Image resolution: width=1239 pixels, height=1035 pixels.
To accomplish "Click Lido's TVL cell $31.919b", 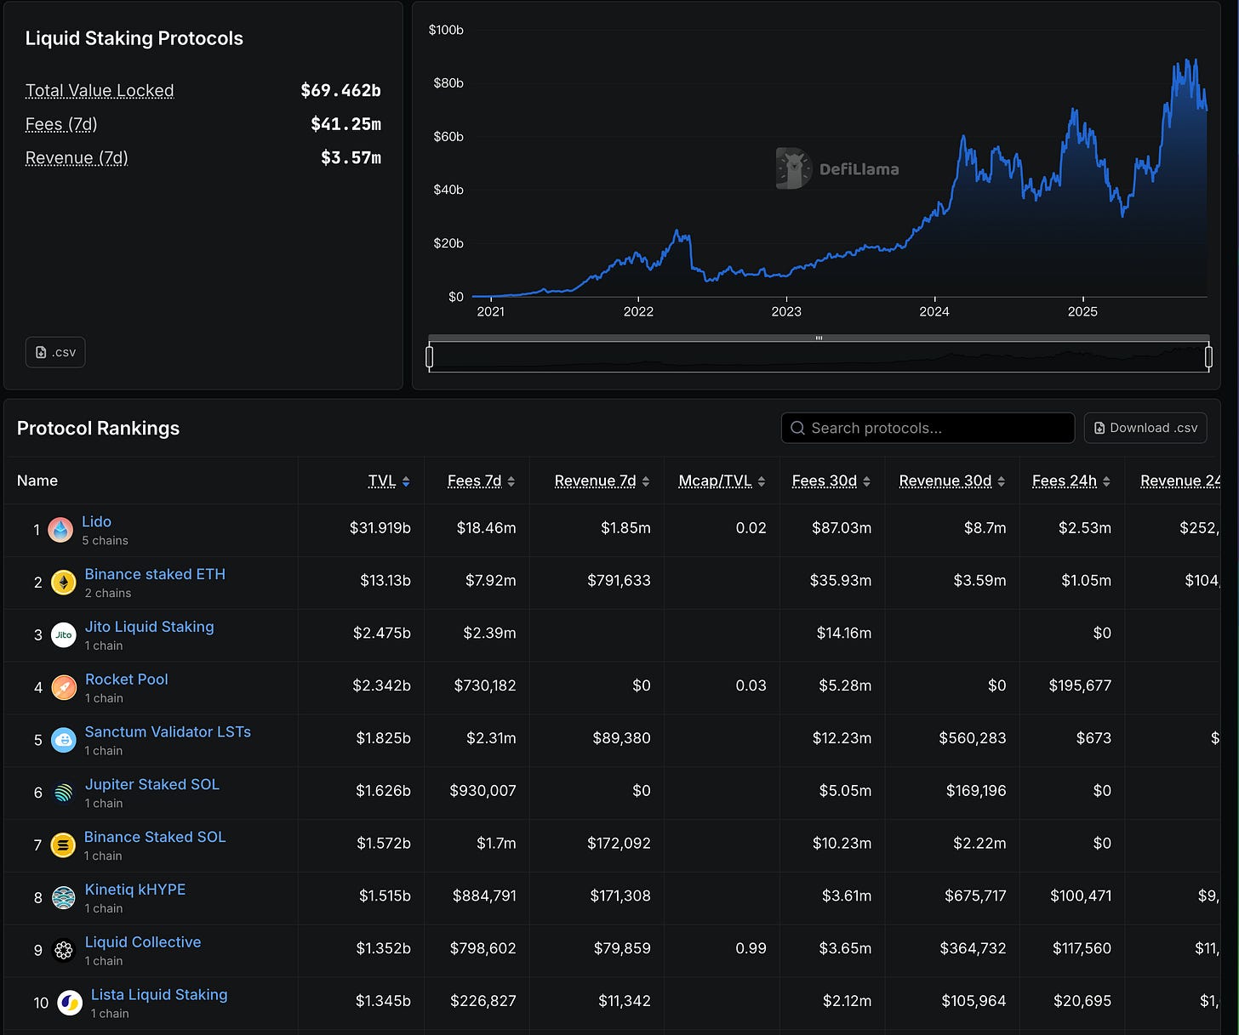I will point(380,528).
